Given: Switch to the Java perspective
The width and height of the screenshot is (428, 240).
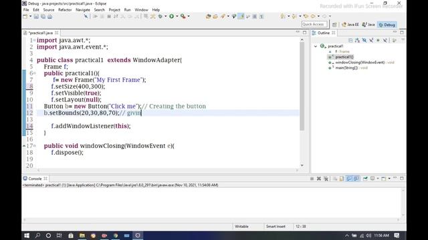Looking at the screenshot, I should coord(368,25).
